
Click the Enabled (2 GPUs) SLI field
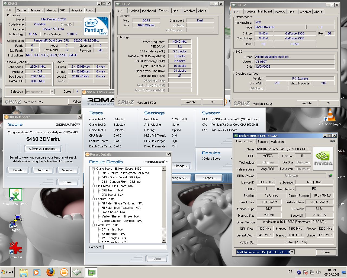click(x=295, y=242)
